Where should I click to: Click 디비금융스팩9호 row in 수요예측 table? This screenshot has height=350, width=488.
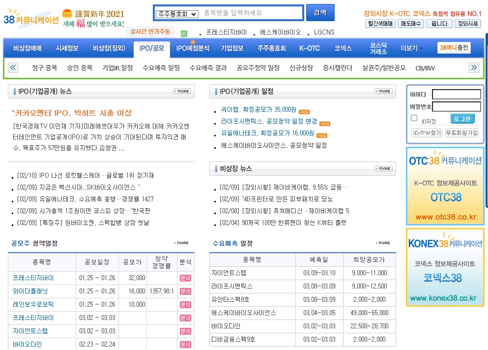tap(303, 339)
